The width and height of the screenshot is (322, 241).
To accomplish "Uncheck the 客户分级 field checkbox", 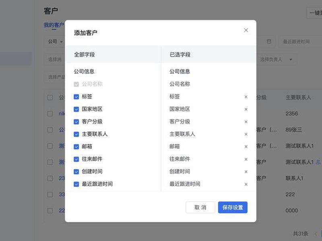I will click(x=76, y=122).
